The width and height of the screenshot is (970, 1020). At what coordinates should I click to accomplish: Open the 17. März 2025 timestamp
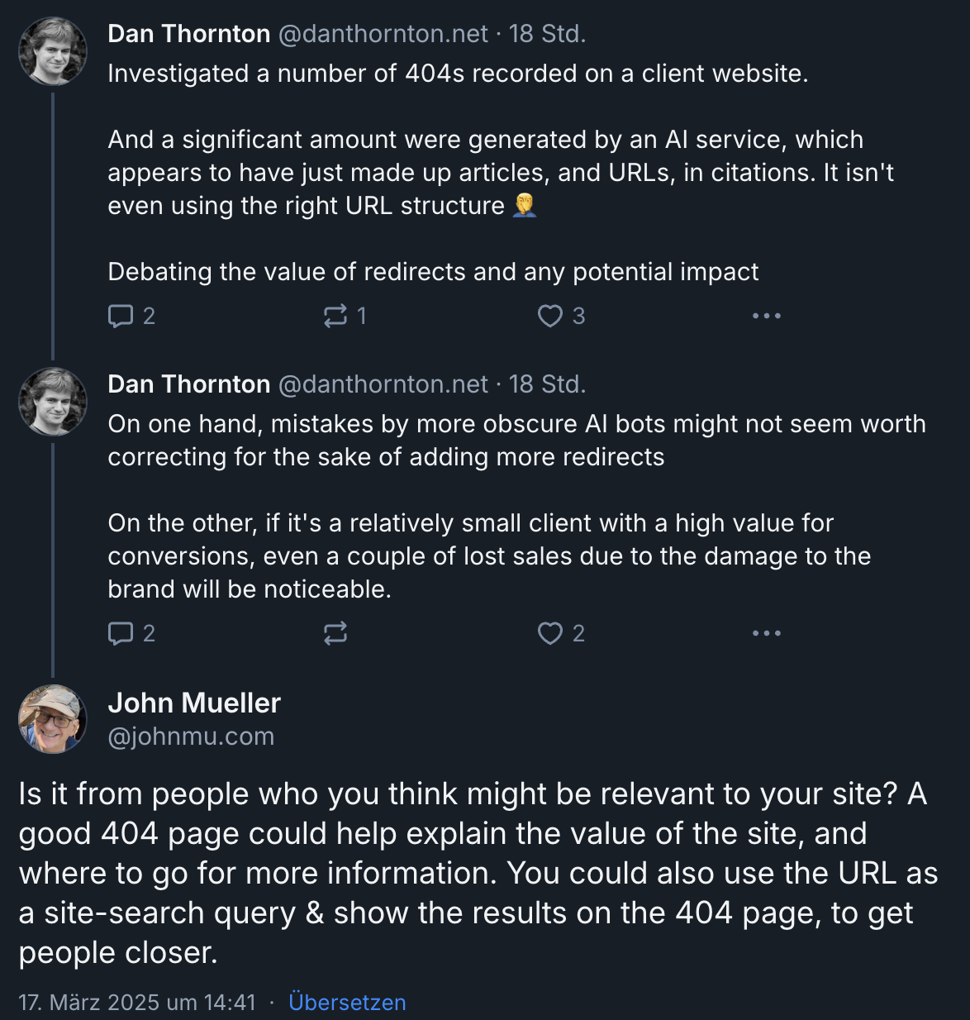pyautogui.click(x=137, y=1002)
